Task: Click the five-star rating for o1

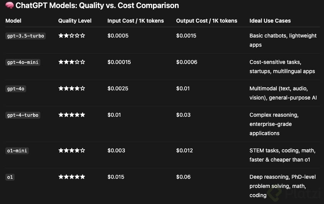Action: tap(72, 177)
